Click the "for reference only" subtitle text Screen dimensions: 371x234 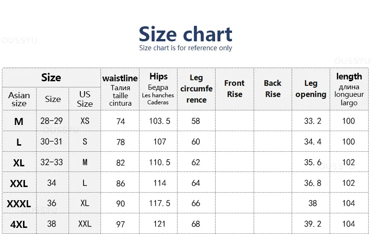pos(185,48)
